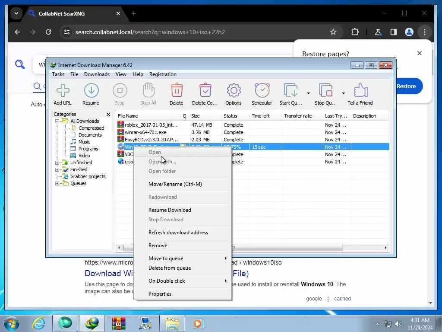Click horizontal scrollbar right arrow in download list
Viewport: 442px width, 332px height.
(x=385, y=248)
